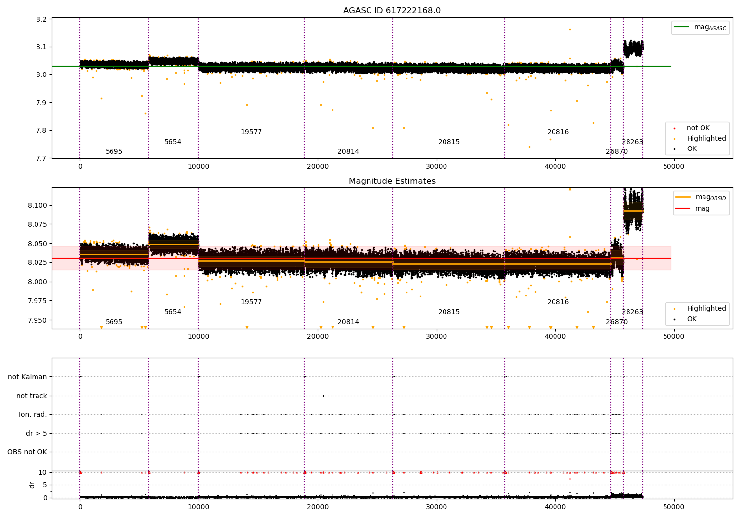740x518 pixels.
Task: Click the "30000" x-tick under Magnitude Estimates plot
Action: click(437, 337)
